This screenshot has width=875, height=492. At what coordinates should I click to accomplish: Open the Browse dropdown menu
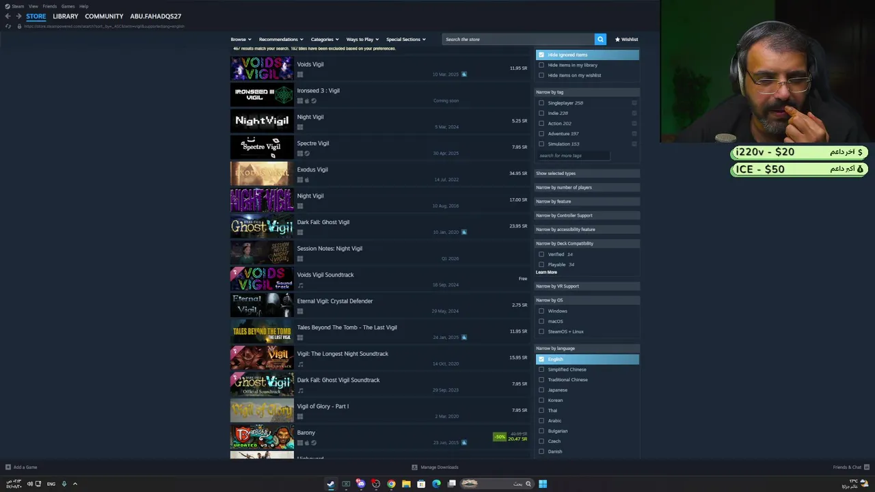point(241,39)
